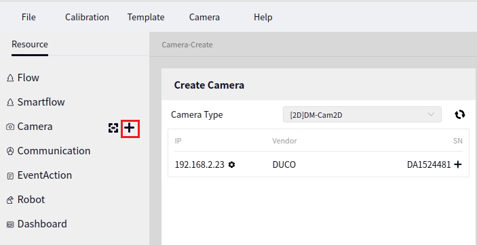This screenshot has height=245, width=477.
Task: Expand dropdown via chevron arrow
Action: (x=431, y=114)
